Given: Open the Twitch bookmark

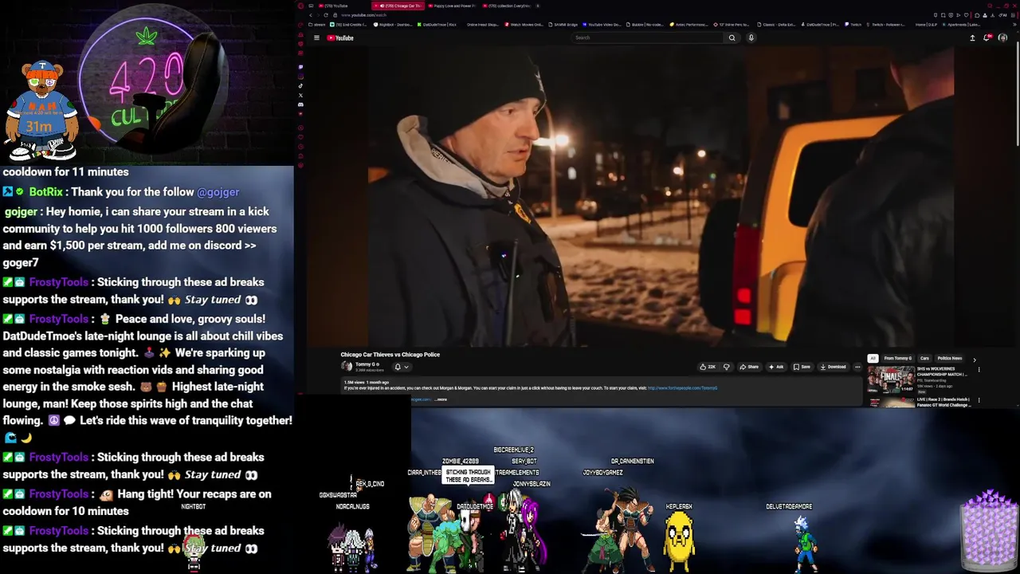Looking at the screenshot, I should 853,25.
